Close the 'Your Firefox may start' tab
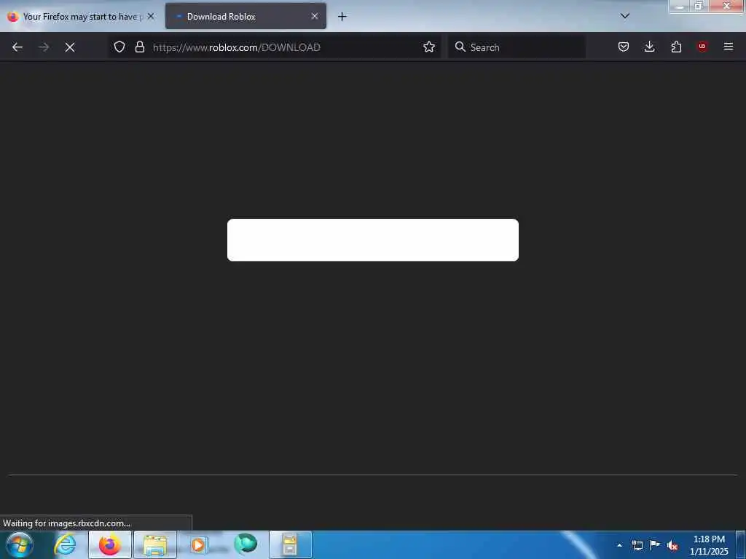The image size is (746, 559). [x=151, y=16]
